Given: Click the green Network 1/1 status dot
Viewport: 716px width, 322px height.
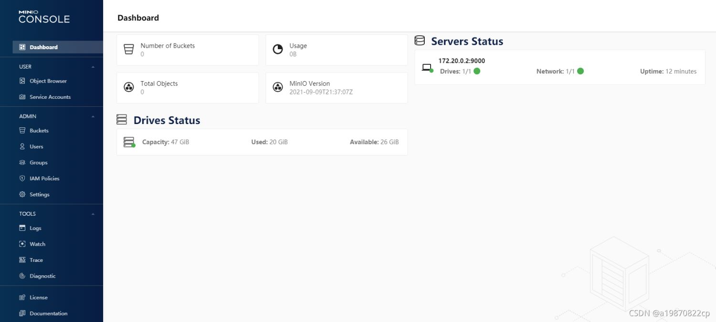Looking at the screenshot, I should coord(580,71).
